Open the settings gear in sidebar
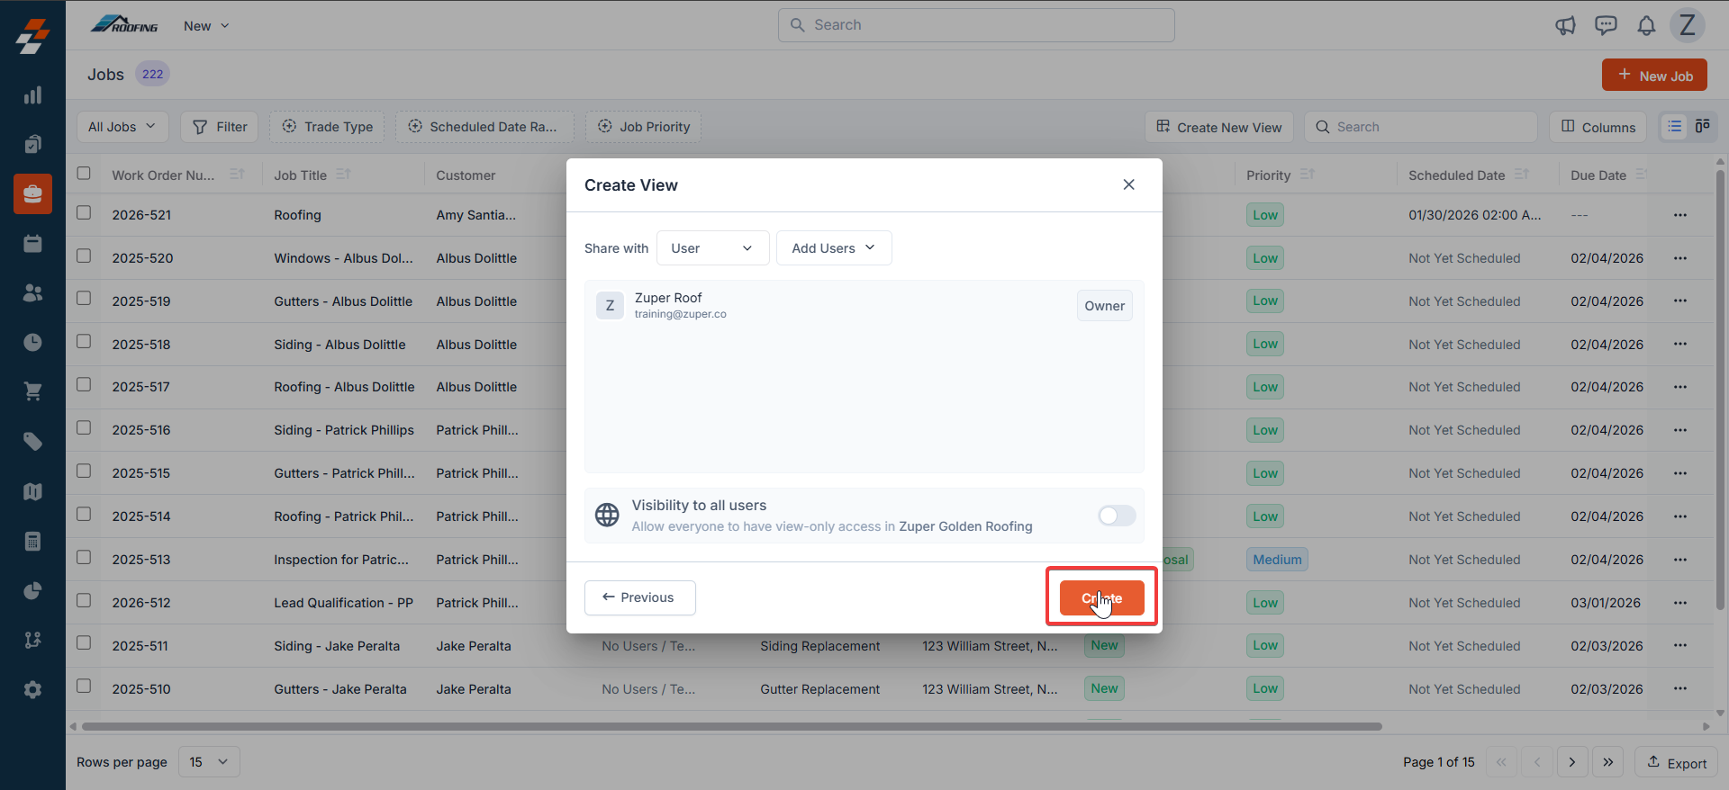The image size is (1729, 790). (x=32, y=690)
